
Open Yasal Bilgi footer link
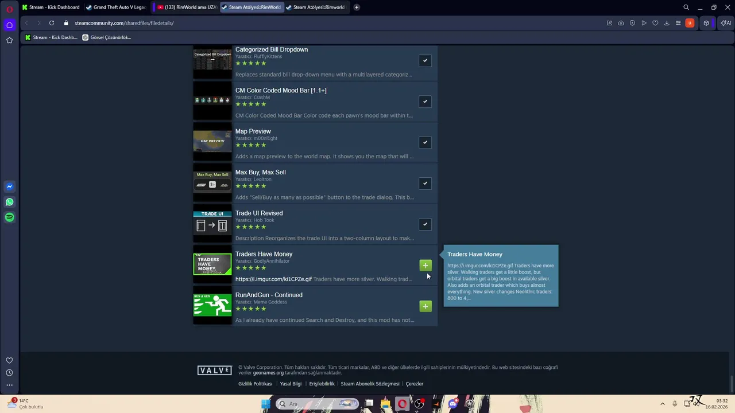click(x=291, y=384)
